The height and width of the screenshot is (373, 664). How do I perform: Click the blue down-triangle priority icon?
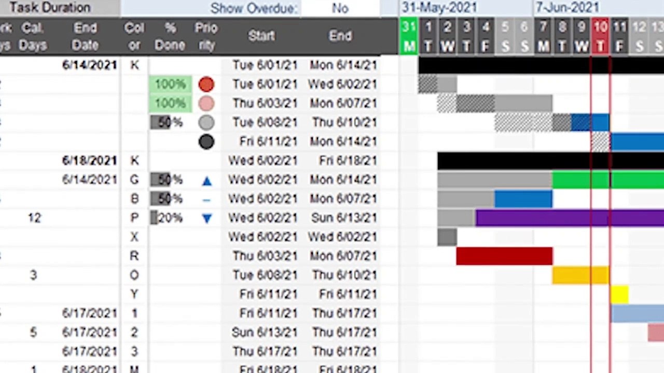[x=206, y=218]
